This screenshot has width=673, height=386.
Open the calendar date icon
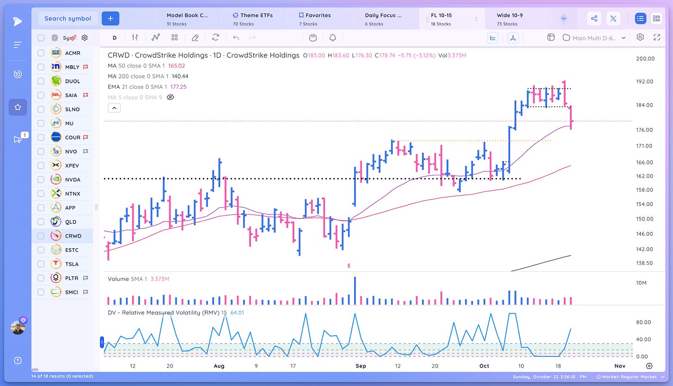coord(312,37)
